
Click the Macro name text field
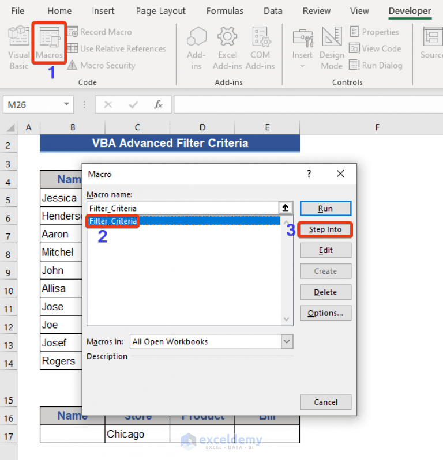[x=183, y=208]
